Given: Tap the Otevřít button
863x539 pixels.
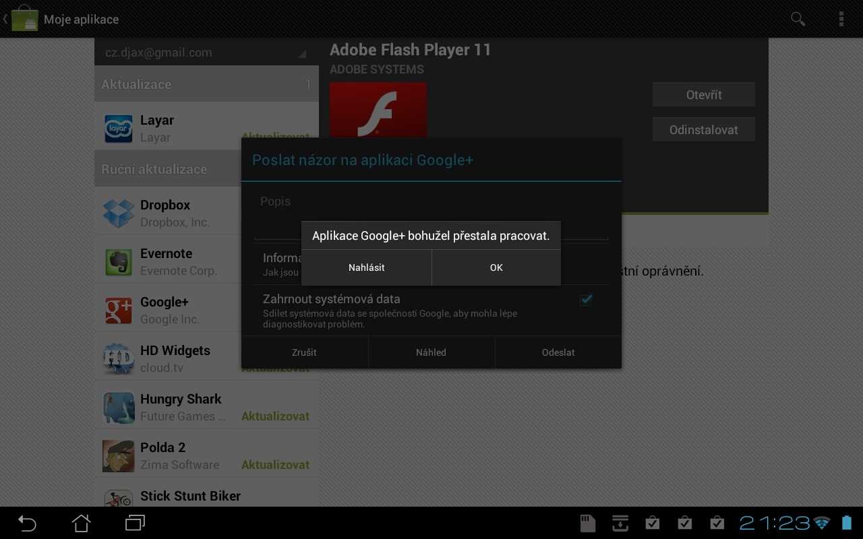Looking at the screenshot, I should pos(703,95).
